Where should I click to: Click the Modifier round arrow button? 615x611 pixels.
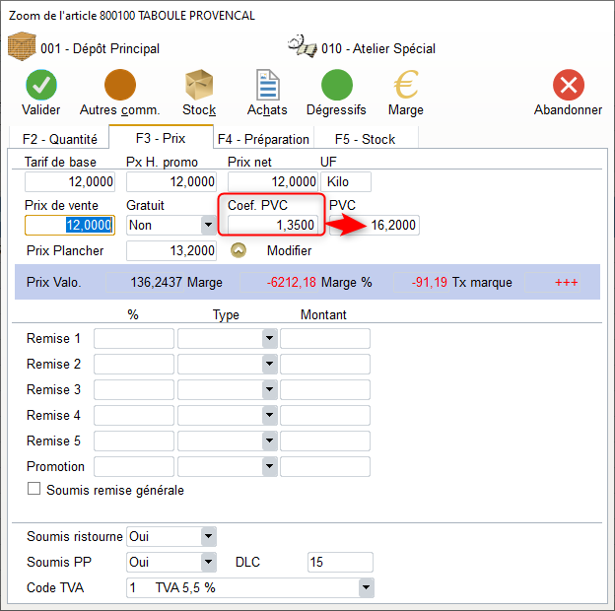(239, 250)
